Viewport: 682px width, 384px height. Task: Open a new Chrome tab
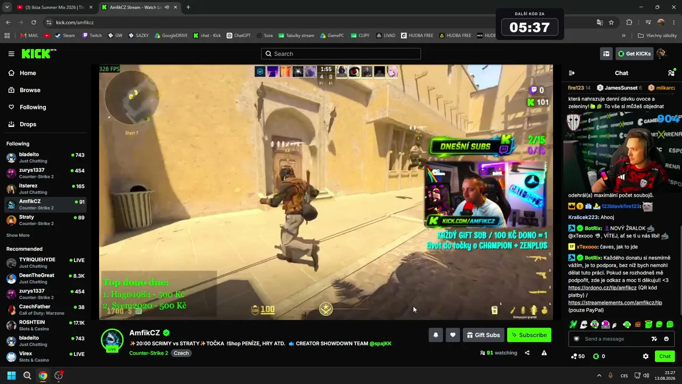tap(188, 7)
